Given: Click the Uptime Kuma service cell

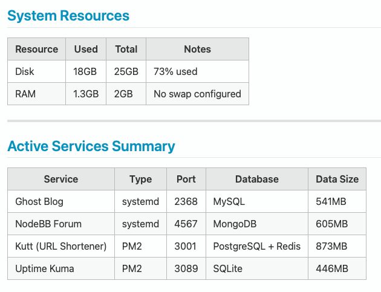Looking at the screenshot, I should pyautogui.click(x=45, y=268).
